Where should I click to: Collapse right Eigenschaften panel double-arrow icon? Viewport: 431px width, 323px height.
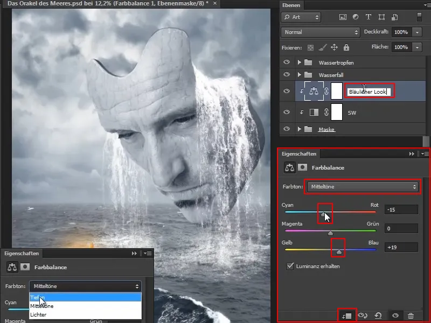pos(412,154)
